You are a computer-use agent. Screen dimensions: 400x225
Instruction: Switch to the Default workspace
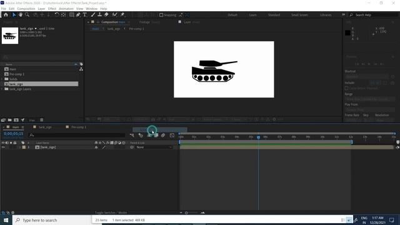pyautogui.click(x=232, y=15)
